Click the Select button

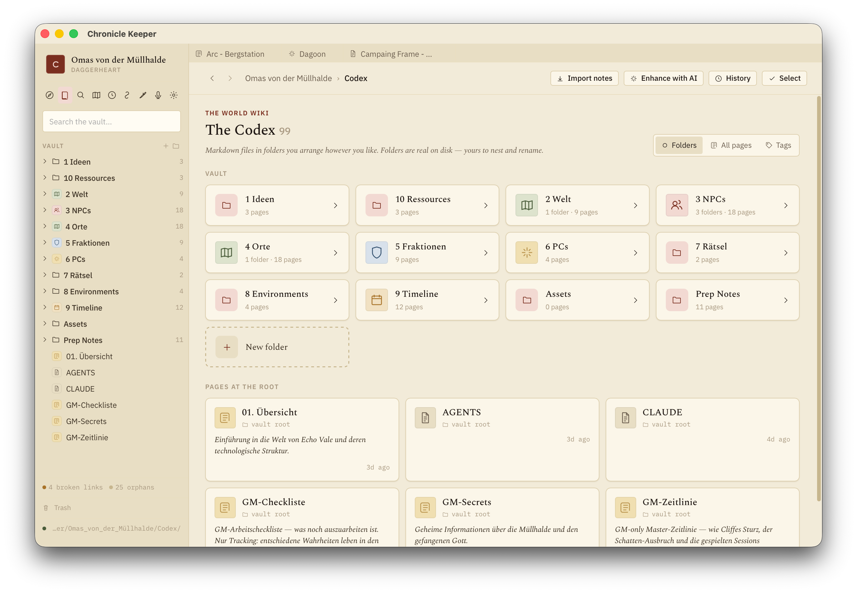point(784,78)
